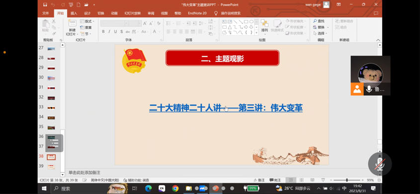Toggle Bold text formatting
This screenshot has width=420, height=194.
coord(103,32)
